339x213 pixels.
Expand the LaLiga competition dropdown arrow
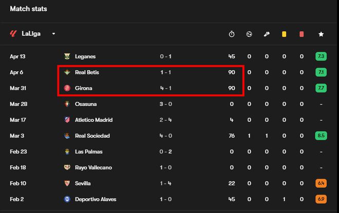[53, 34]
